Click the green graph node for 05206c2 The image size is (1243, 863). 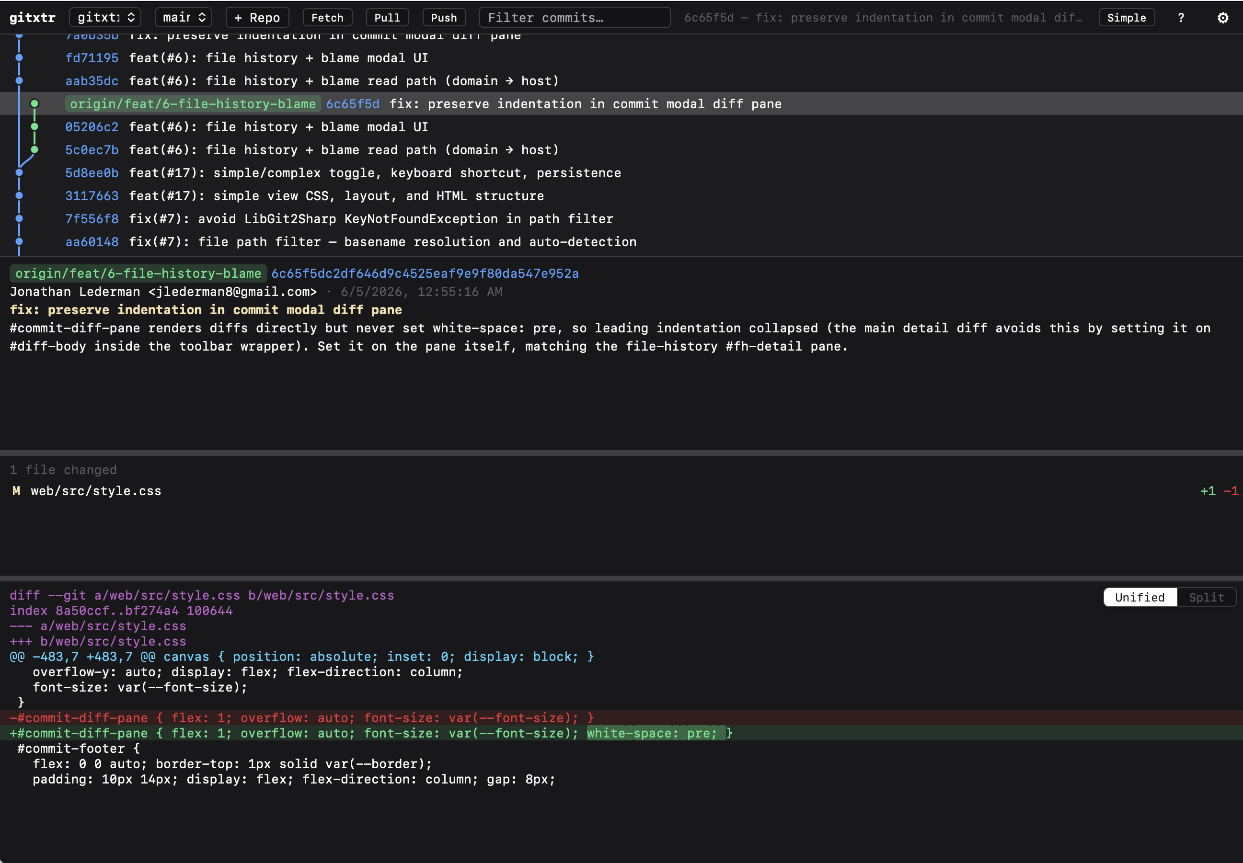[x=34, y=126]
